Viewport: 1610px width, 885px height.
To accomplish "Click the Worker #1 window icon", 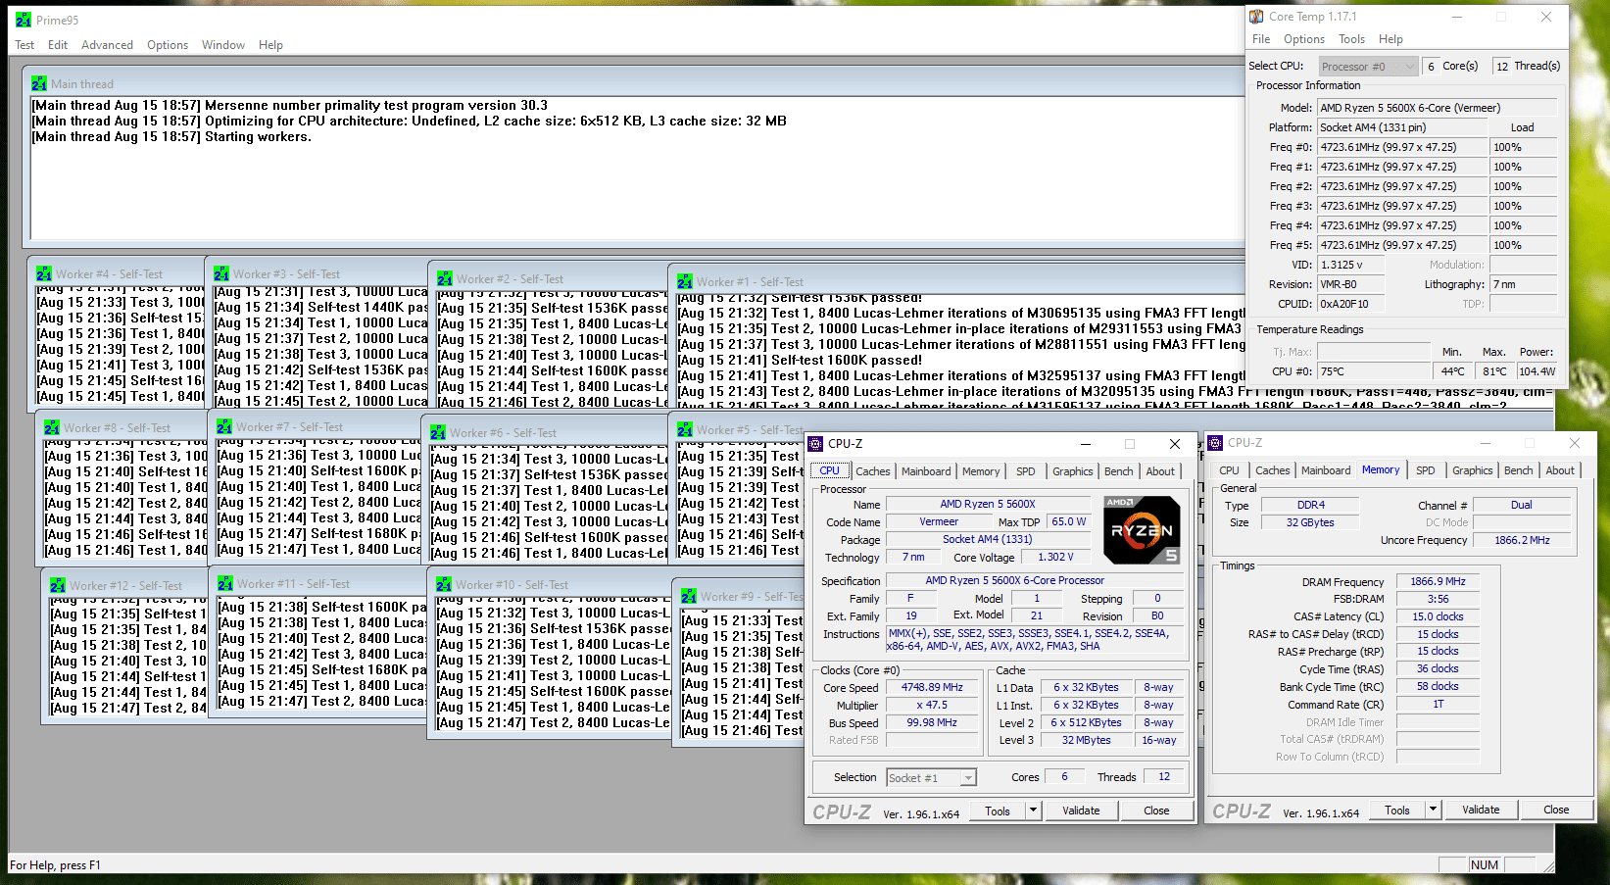I will (x=685, y=282).
